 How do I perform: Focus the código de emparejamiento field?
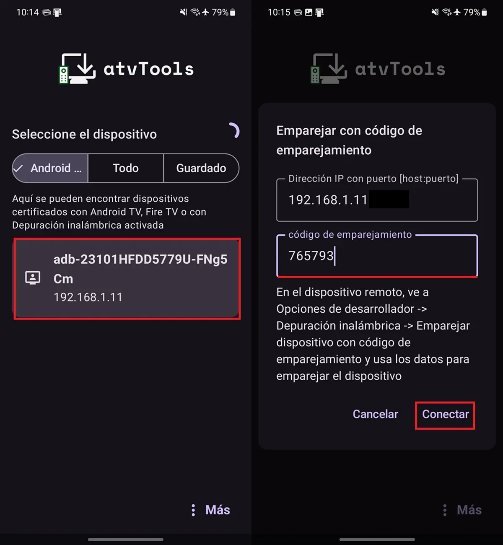(377, 256)
